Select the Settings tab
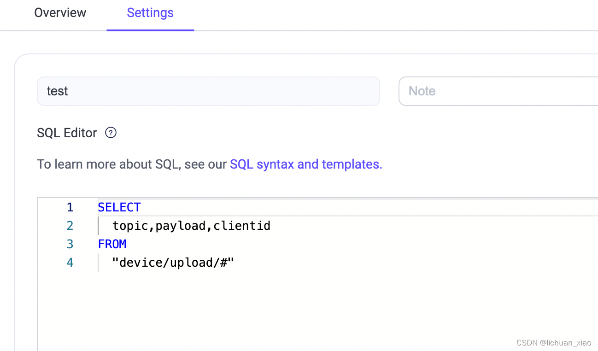The image size is (598, 351). [150, 13]
